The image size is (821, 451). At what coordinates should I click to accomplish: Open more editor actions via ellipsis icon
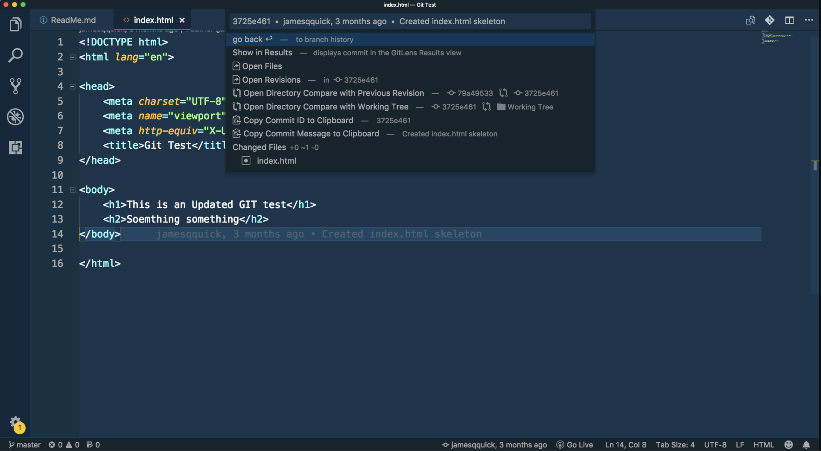coord(809,20)
